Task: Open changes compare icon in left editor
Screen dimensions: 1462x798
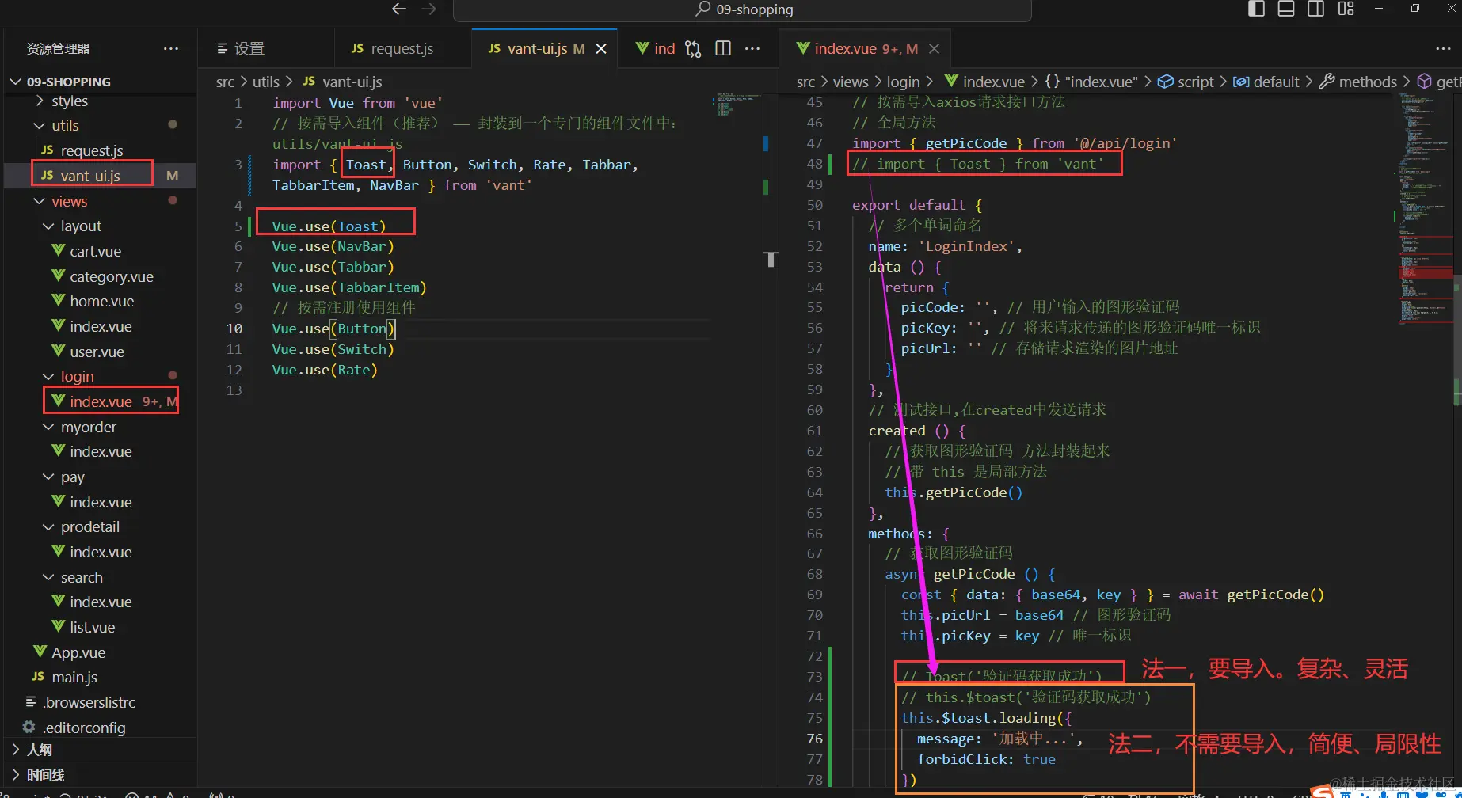Action: click(x=693, y=48)
